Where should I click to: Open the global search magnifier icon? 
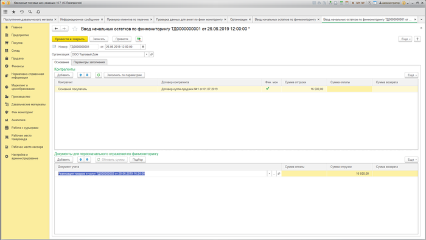30,12
